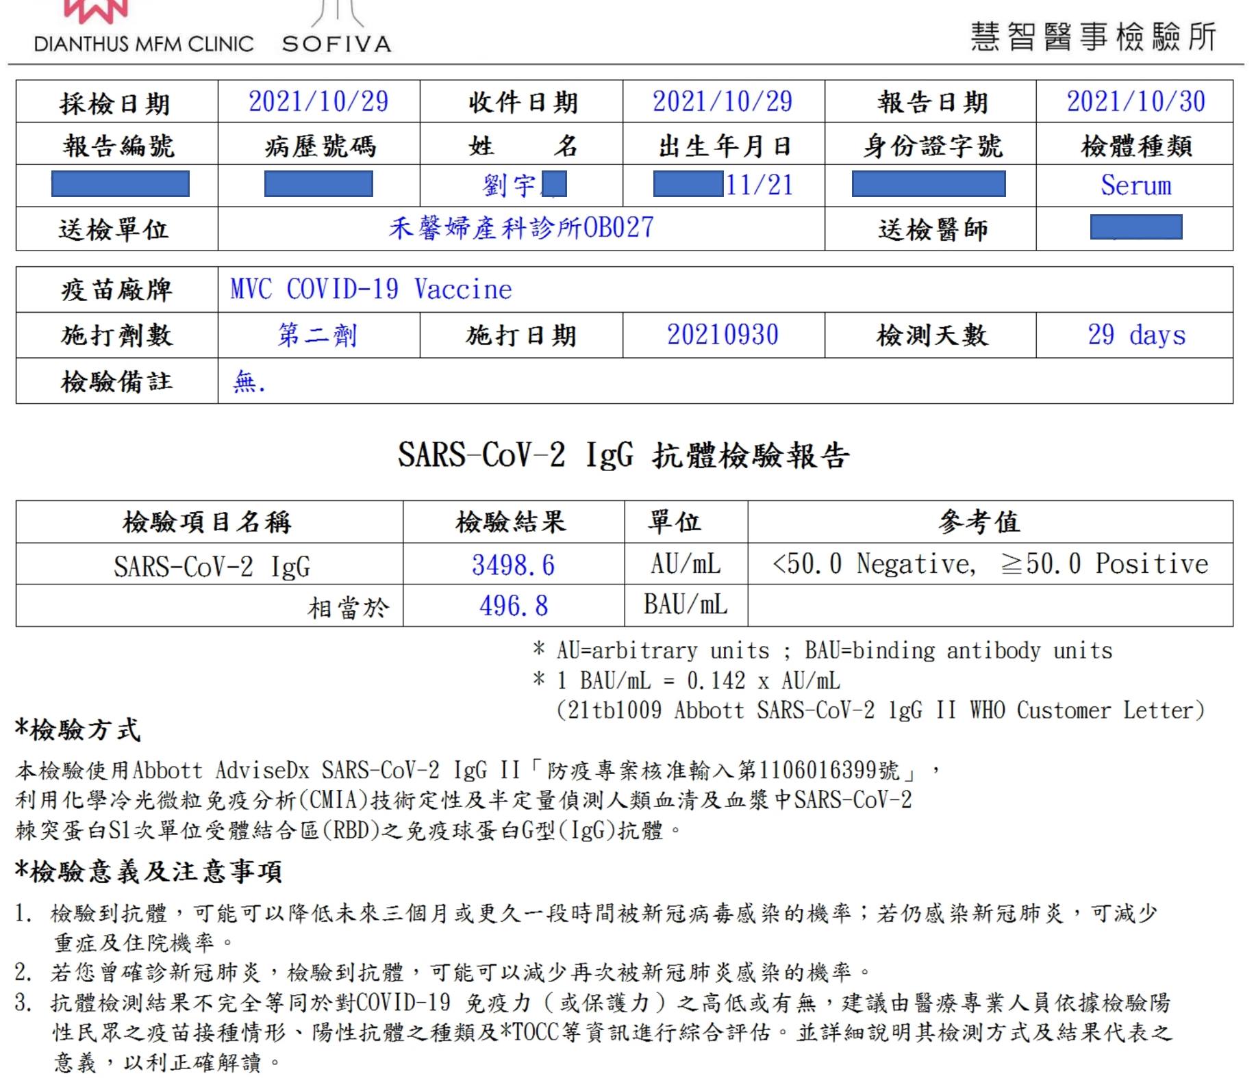Click the 送檢醫師 label
The height and width of the screenshot is (1078, 1256).
coord(933,229)
